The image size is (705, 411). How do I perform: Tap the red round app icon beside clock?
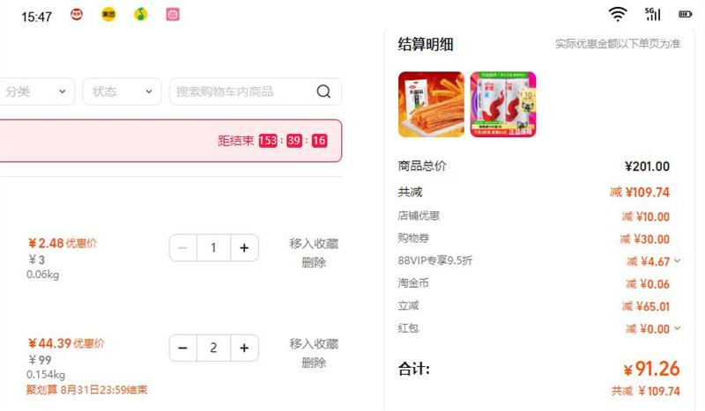click(77, 14)
